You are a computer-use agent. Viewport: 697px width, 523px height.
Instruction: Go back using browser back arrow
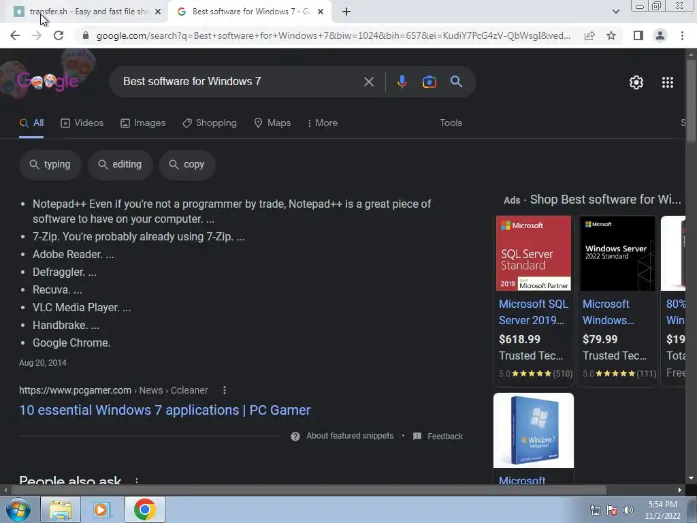pyautogui.click(x=15, y=35)
